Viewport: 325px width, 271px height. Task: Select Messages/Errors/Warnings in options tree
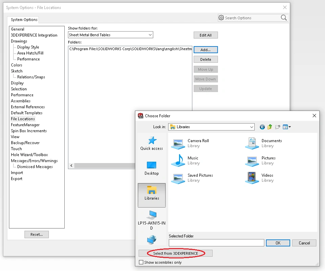(x=35, y=161)
